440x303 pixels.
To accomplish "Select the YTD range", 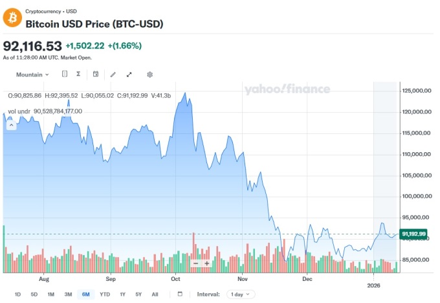I will (105, 295).
